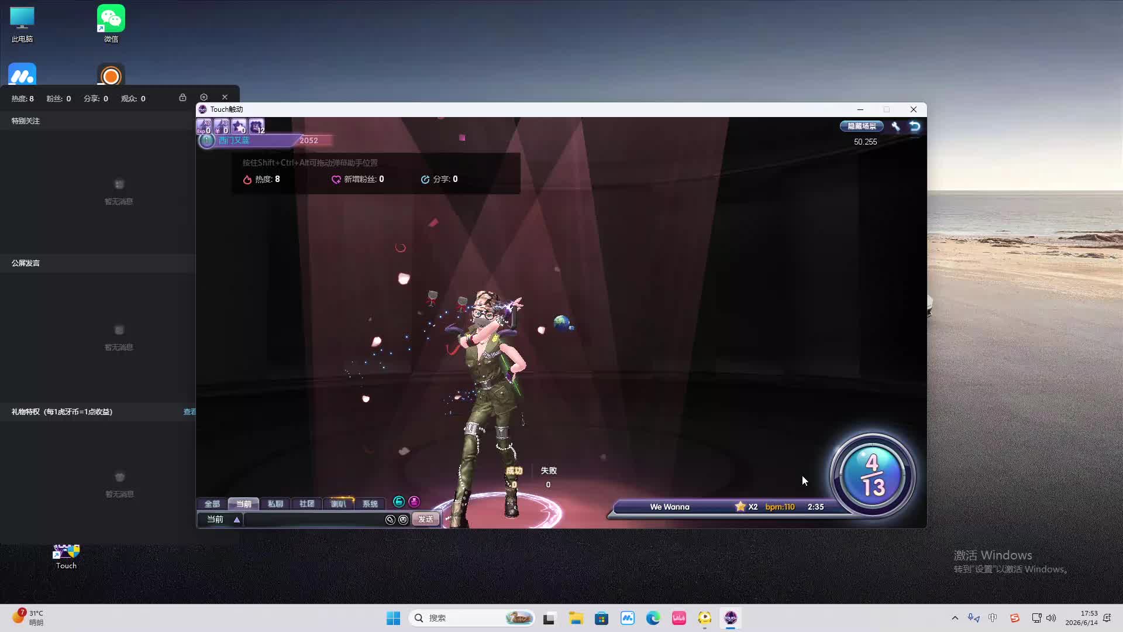Toggle the teal chat lock icon
The height and width of the screenshot is (632, 1123).
[x=398, y=502]
